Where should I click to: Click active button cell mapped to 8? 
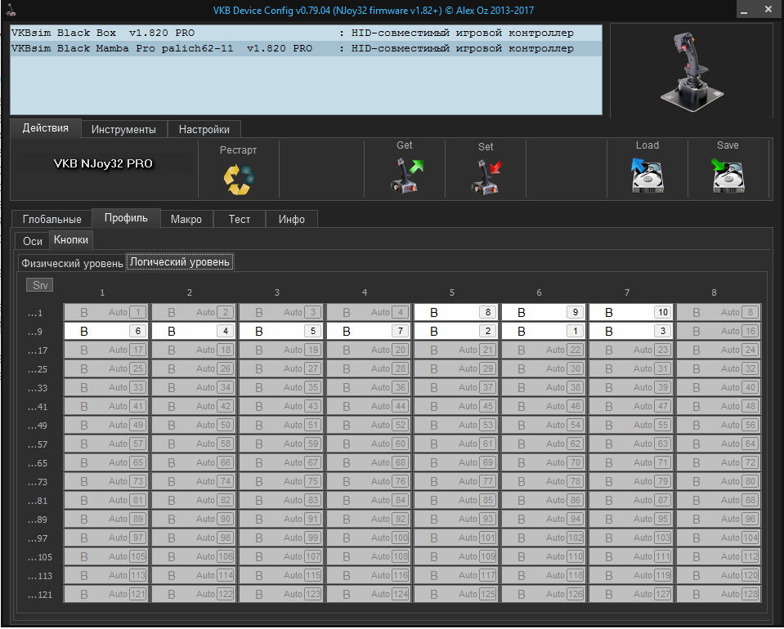click(x=456, y=312)
